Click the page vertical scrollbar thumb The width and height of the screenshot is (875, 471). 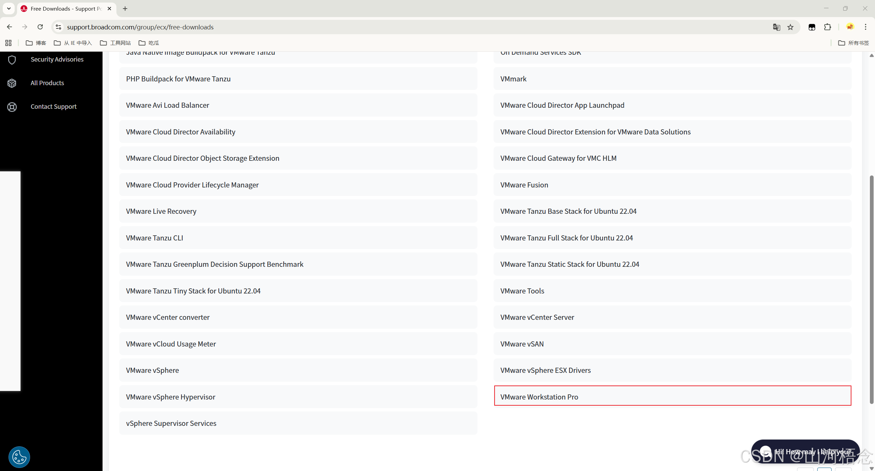pos(871,289)
